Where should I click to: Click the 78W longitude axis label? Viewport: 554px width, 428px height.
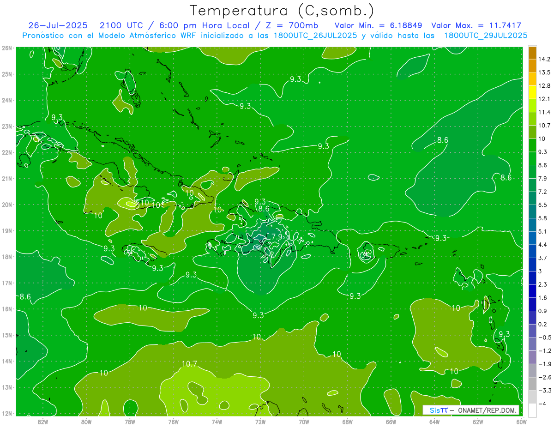pyautogui.click(x=130, y=422)
